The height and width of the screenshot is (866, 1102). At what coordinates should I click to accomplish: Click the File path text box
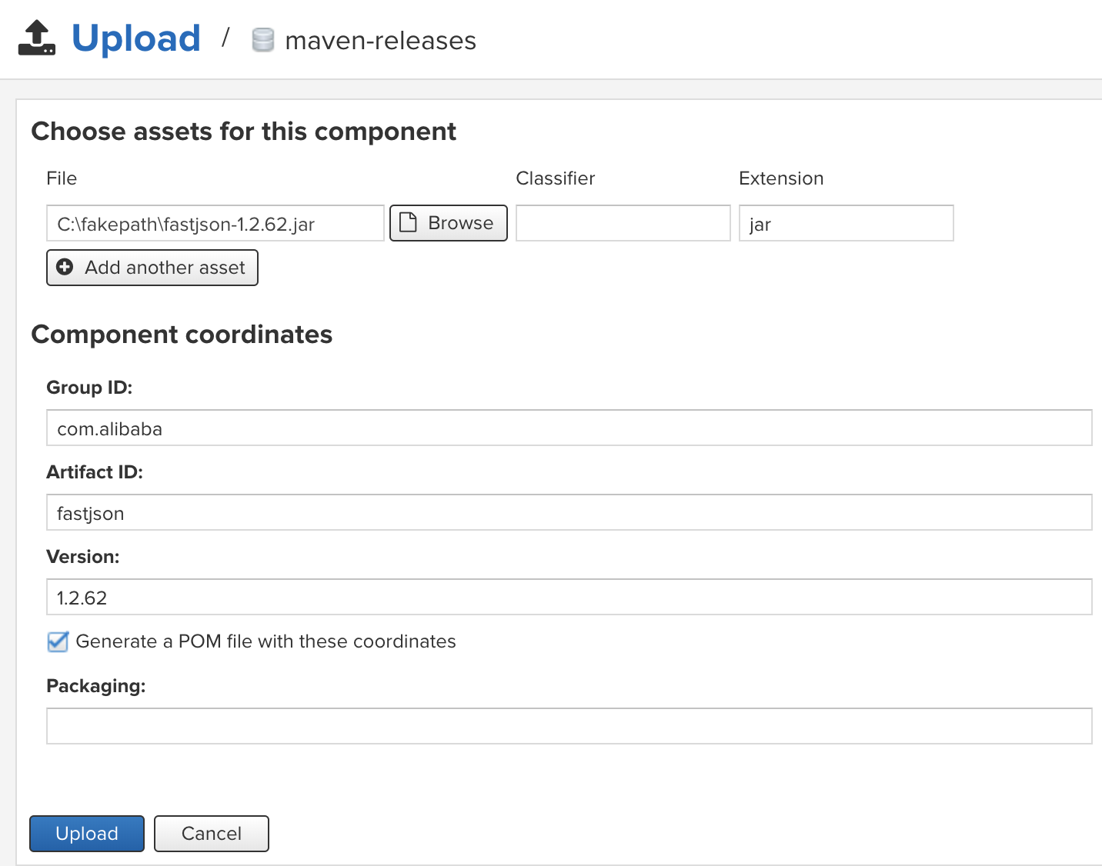pyautogui.click(x=215, y=223)
